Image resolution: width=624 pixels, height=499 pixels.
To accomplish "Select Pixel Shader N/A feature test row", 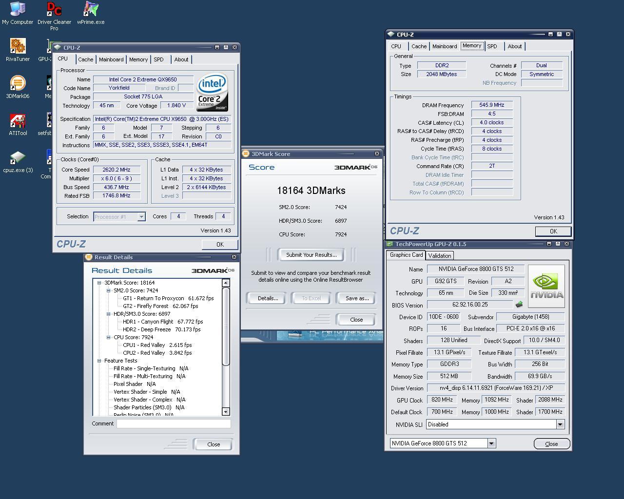I will [135, 384].
